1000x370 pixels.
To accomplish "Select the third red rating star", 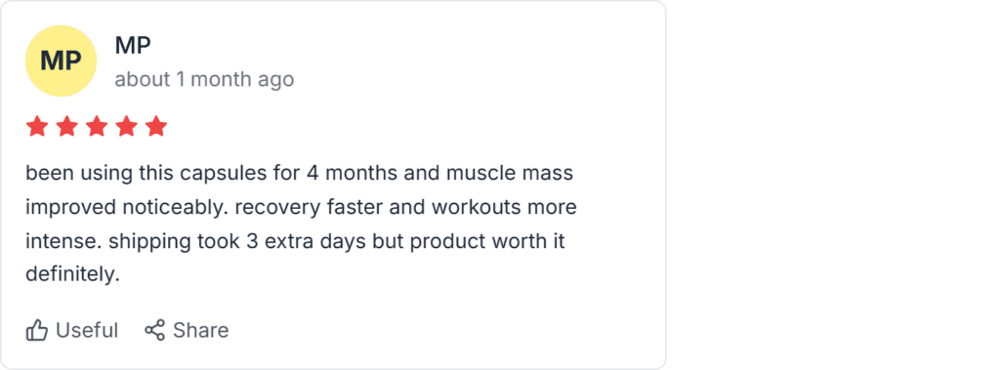I will 97,127.
